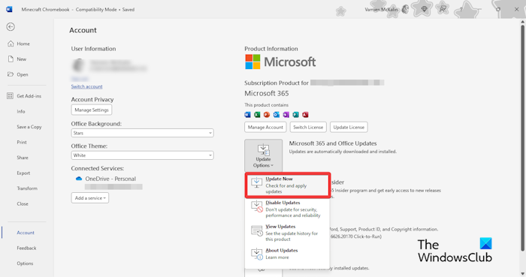Click the Manage Account button

pyautogui.click(x=265, y=128)
